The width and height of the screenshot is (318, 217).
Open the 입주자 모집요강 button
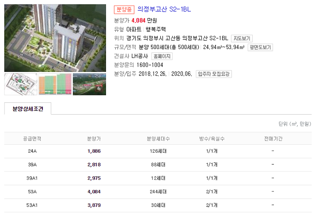point(214,74)
